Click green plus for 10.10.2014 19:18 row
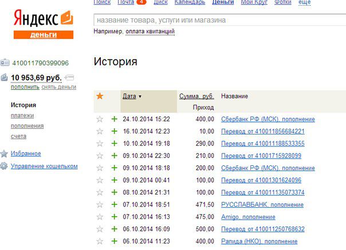Viewport: 346px width, 250px height. click(x=115, y=144)
